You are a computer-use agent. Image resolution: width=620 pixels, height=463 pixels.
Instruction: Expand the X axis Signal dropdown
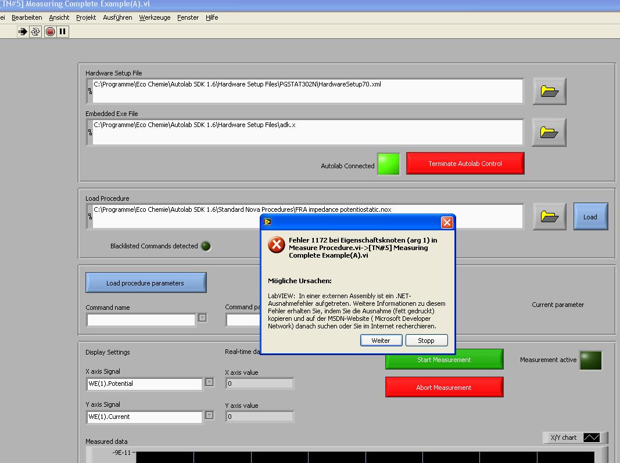[210, 382]
